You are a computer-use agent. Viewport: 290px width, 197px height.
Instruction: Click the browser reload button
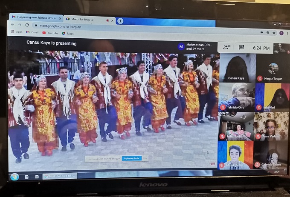pos(27,25)
